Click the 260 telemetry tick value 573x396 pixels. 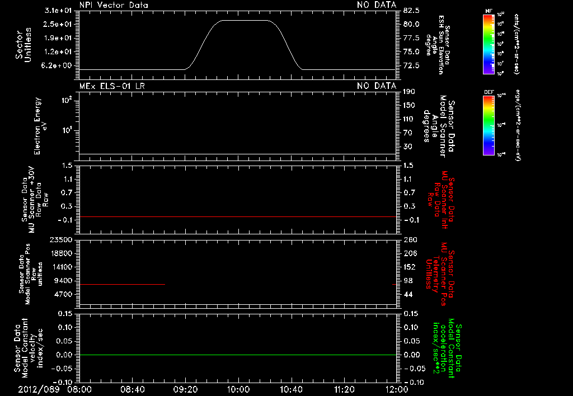410,240
